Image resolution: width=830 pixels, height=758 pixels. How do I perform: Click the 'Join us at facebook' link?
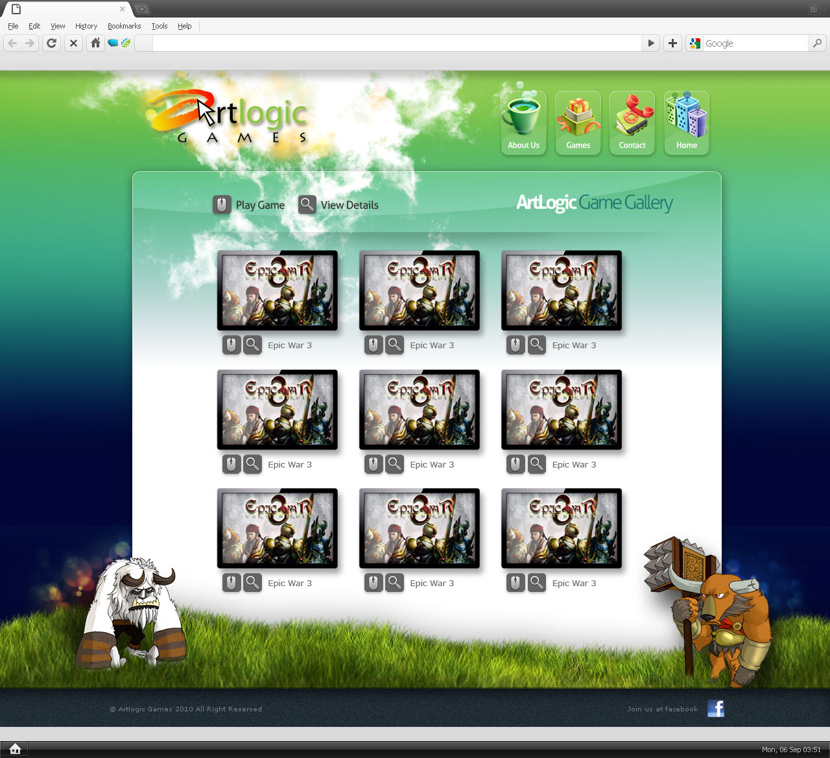pyautogui.click(x=663, y=709)
